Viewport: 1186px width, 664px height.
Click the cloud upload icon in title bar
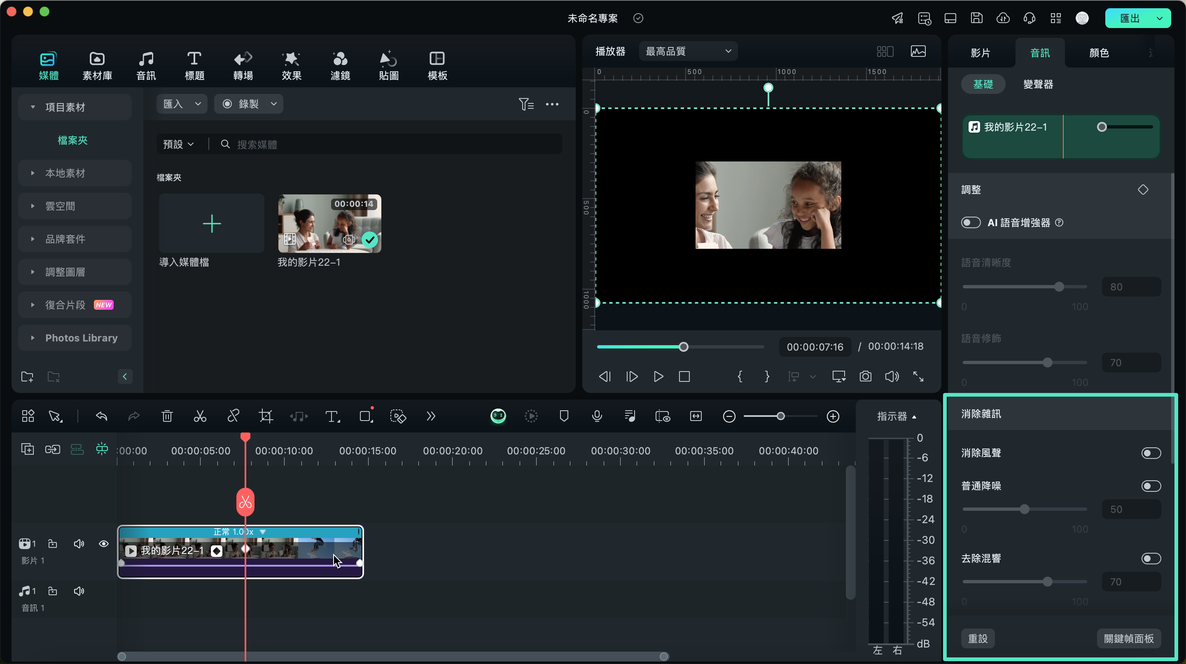click(1003, 18)
